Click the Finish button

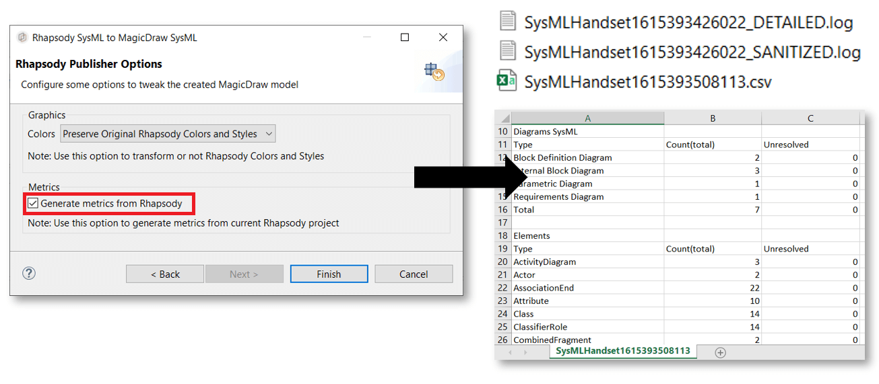pos(329,274)
